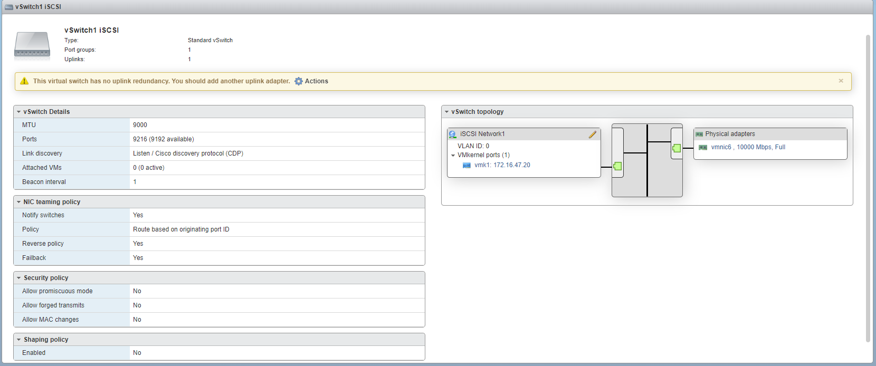Viewport: 876px width, 366px height.
Task: Click the Reverse policy row label
Action: (x=43, y=244)
